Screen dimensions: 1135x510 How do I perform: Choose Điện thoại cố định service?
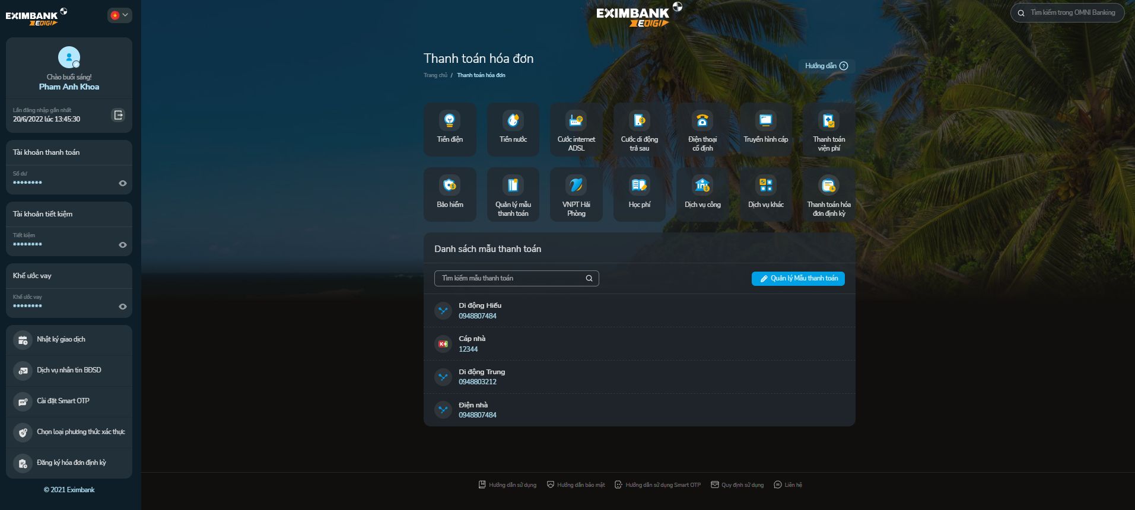[702, 129]
